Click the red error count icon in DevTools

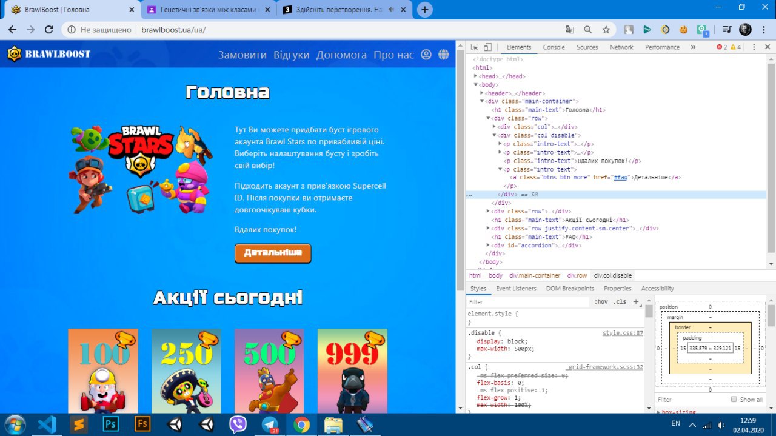pyautogui.click(x=721, y=47)
